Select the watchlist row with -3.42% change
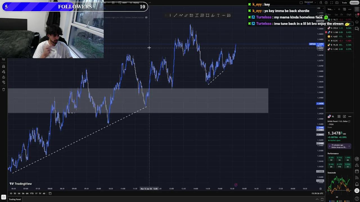This screenshot has height=202, width=360. pyautogui.click(x=339, y=41)
